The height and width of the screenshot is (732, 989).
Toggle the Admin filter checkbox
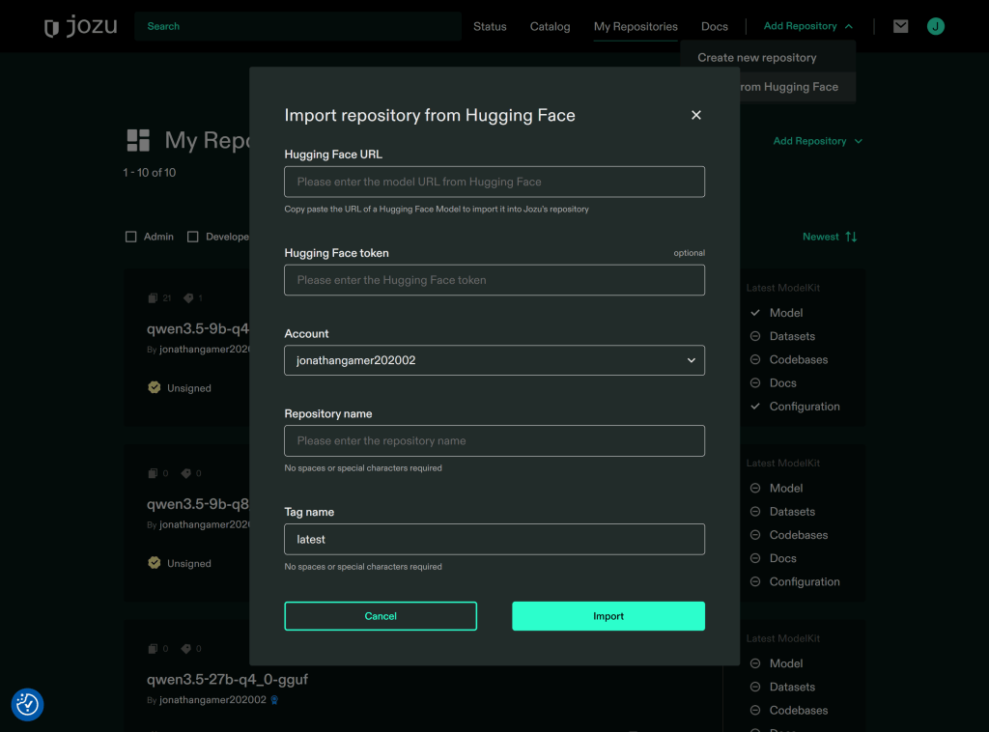(130, 237)
